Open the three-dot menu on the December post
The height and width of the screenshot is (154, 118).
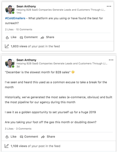(111, 60)
